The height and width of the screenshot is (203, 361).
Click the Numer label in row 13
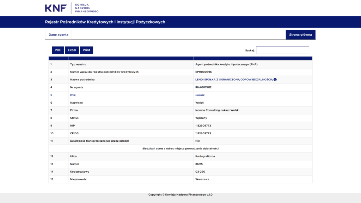74,164
